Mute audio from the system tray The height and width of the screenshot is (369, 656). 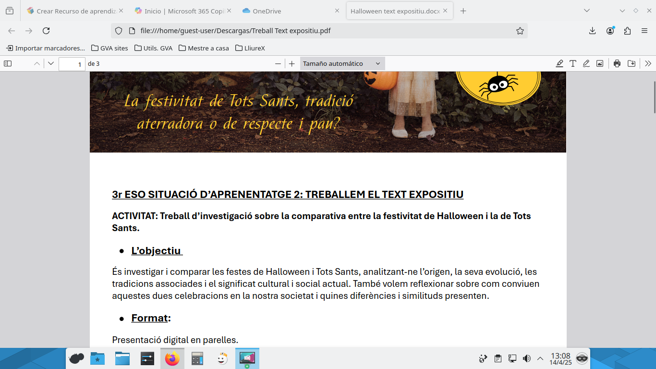(526, 358)
